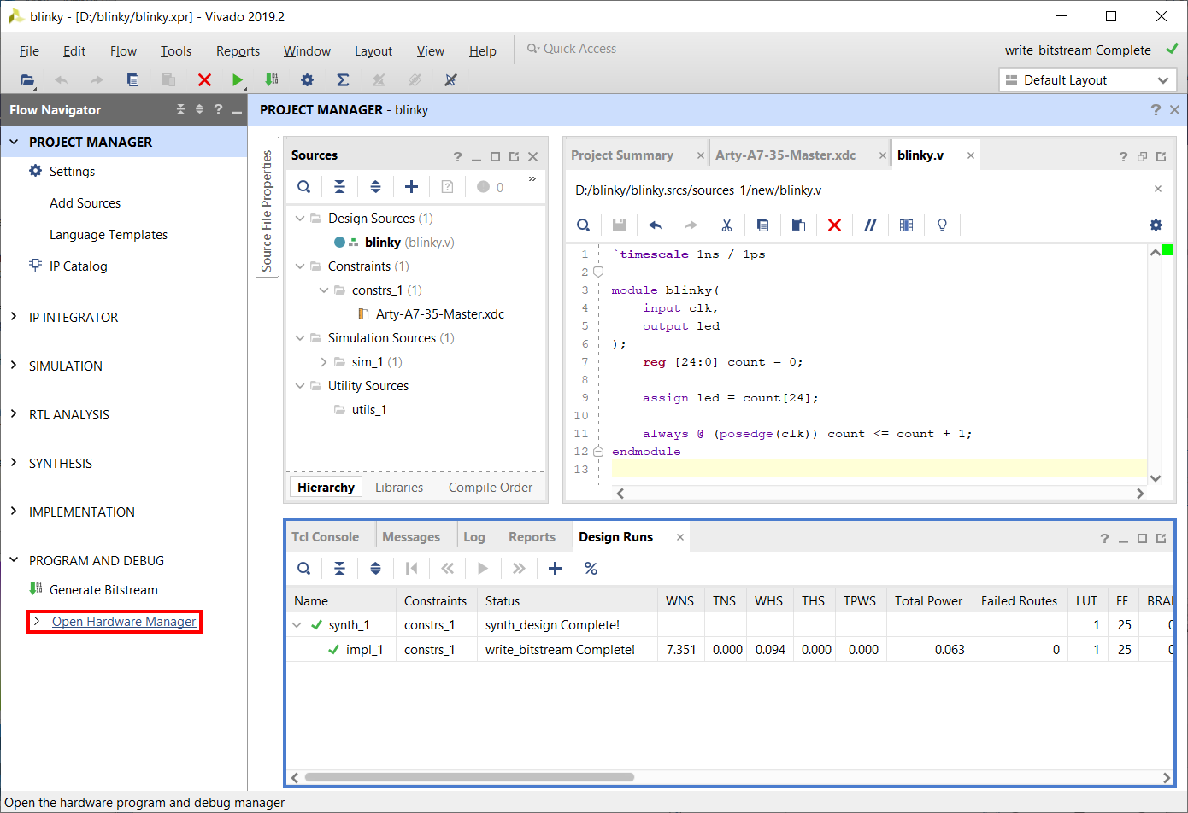
Task: Search in Design Runs panel
Action: pos(304,569)
